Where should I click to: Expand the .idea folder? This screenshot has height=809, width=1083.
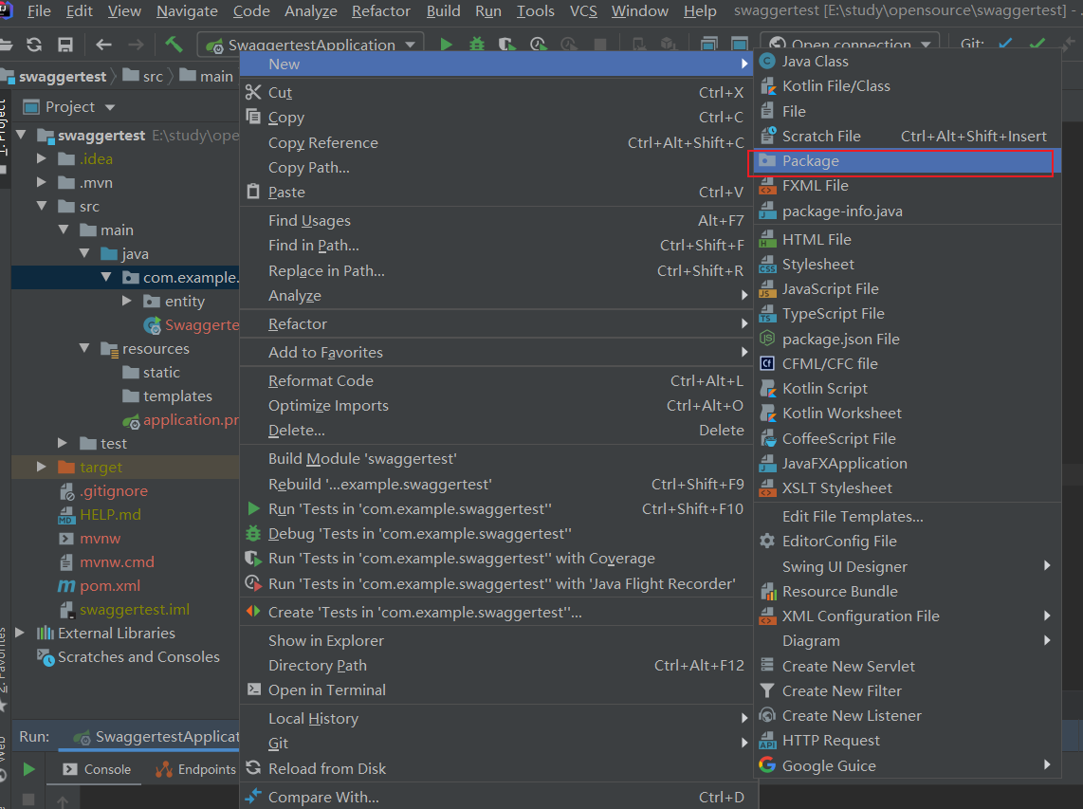click(42, 159)
